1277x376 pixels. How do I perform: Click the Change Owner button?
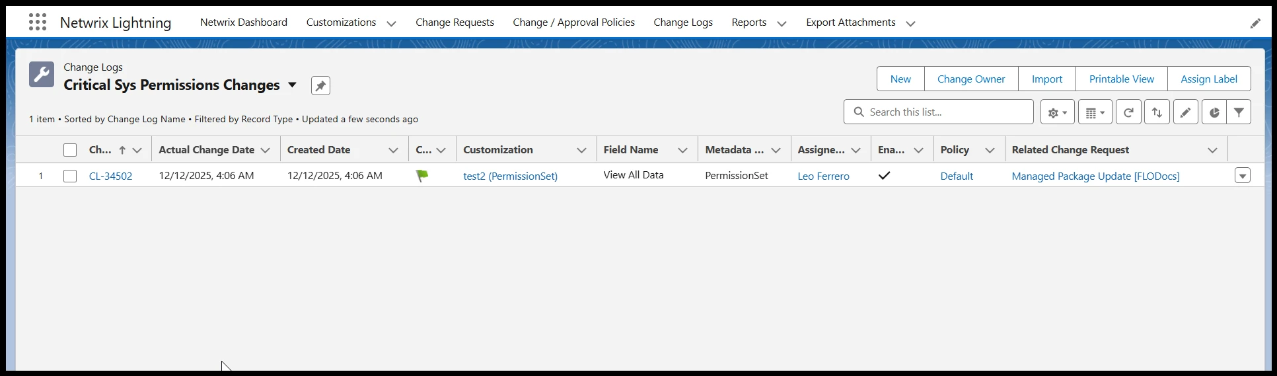point(970,79)
